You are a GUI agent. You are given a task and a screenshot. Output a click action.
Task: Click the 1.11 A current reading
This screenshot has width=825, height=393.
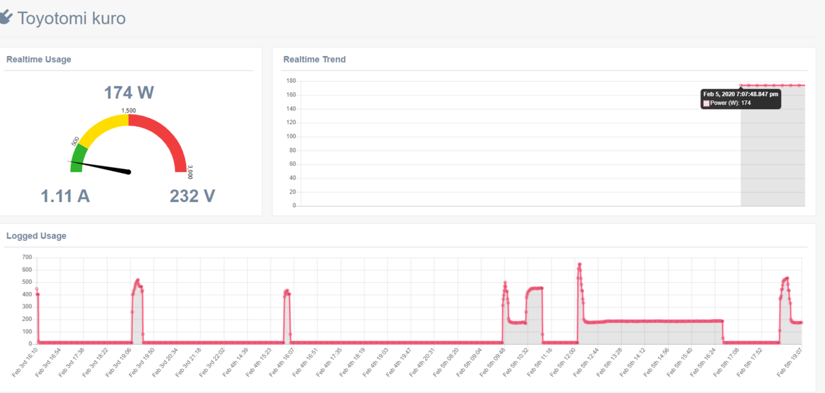point(65,196)
